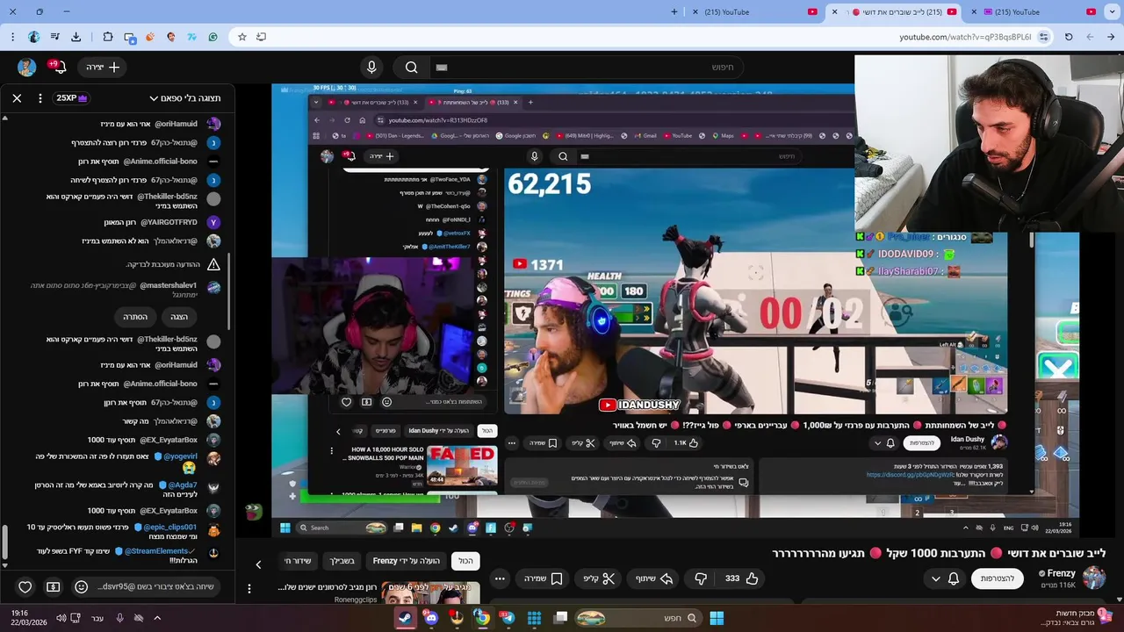Image resolution: width=1124 pixels, height=632 pixels.
Task: Send heart reaction in chat
Action: 25,586
